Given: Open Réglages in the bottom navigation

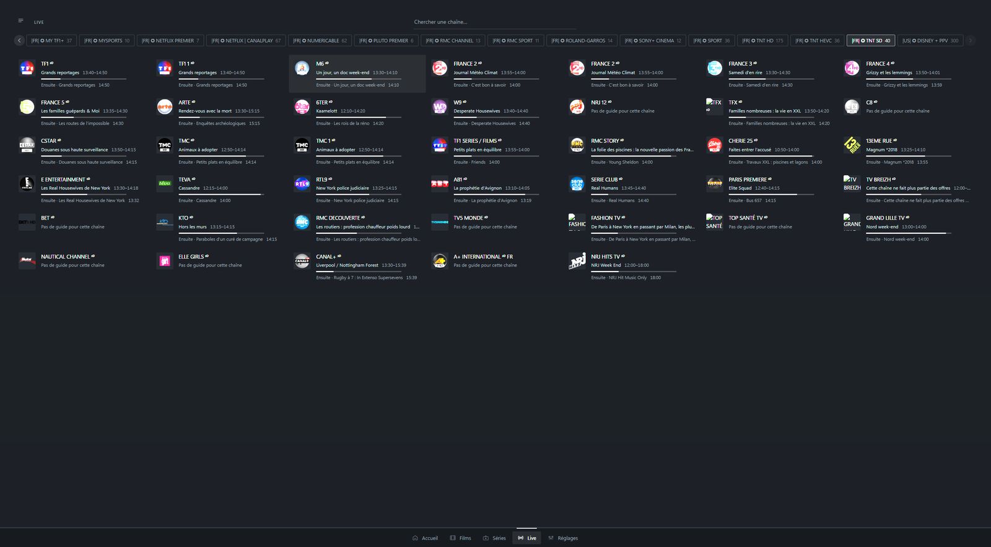Looking at the screenshot, I should pyautogui.click(x=563, y=538).
